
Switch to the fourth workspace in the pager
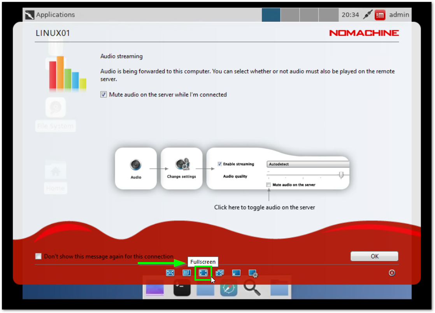pos(328,15)
